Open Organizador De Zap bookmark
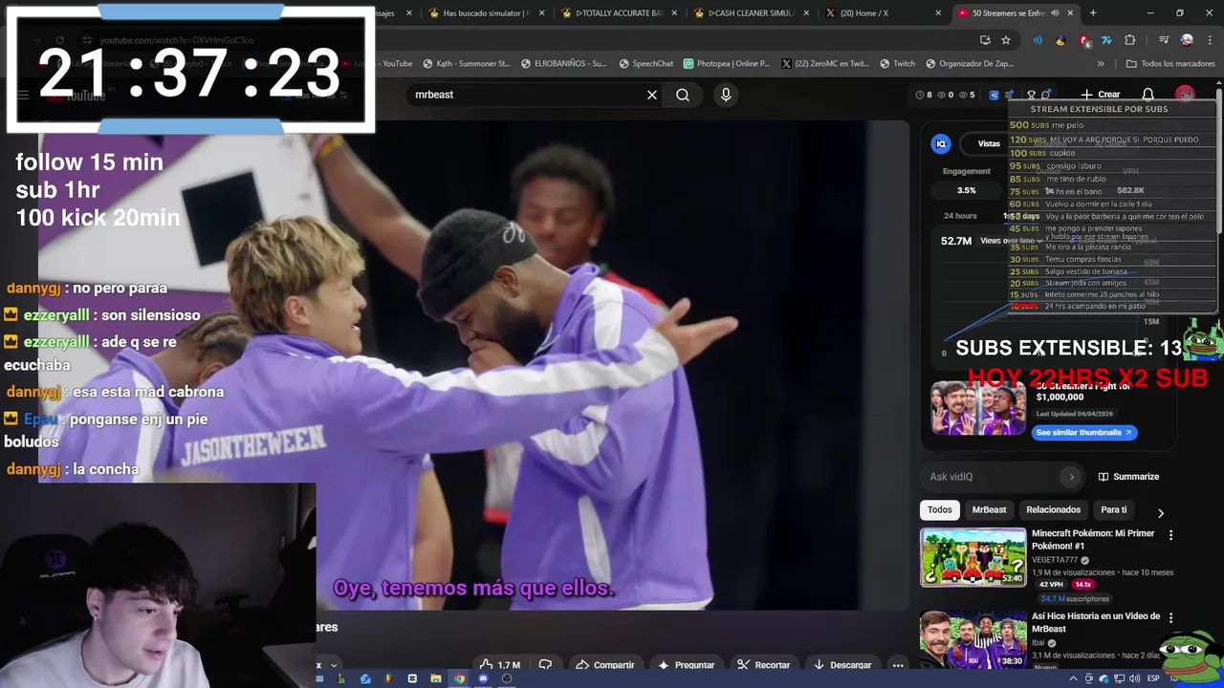The height and width of the screenshot is (688, 1224). 970,64
